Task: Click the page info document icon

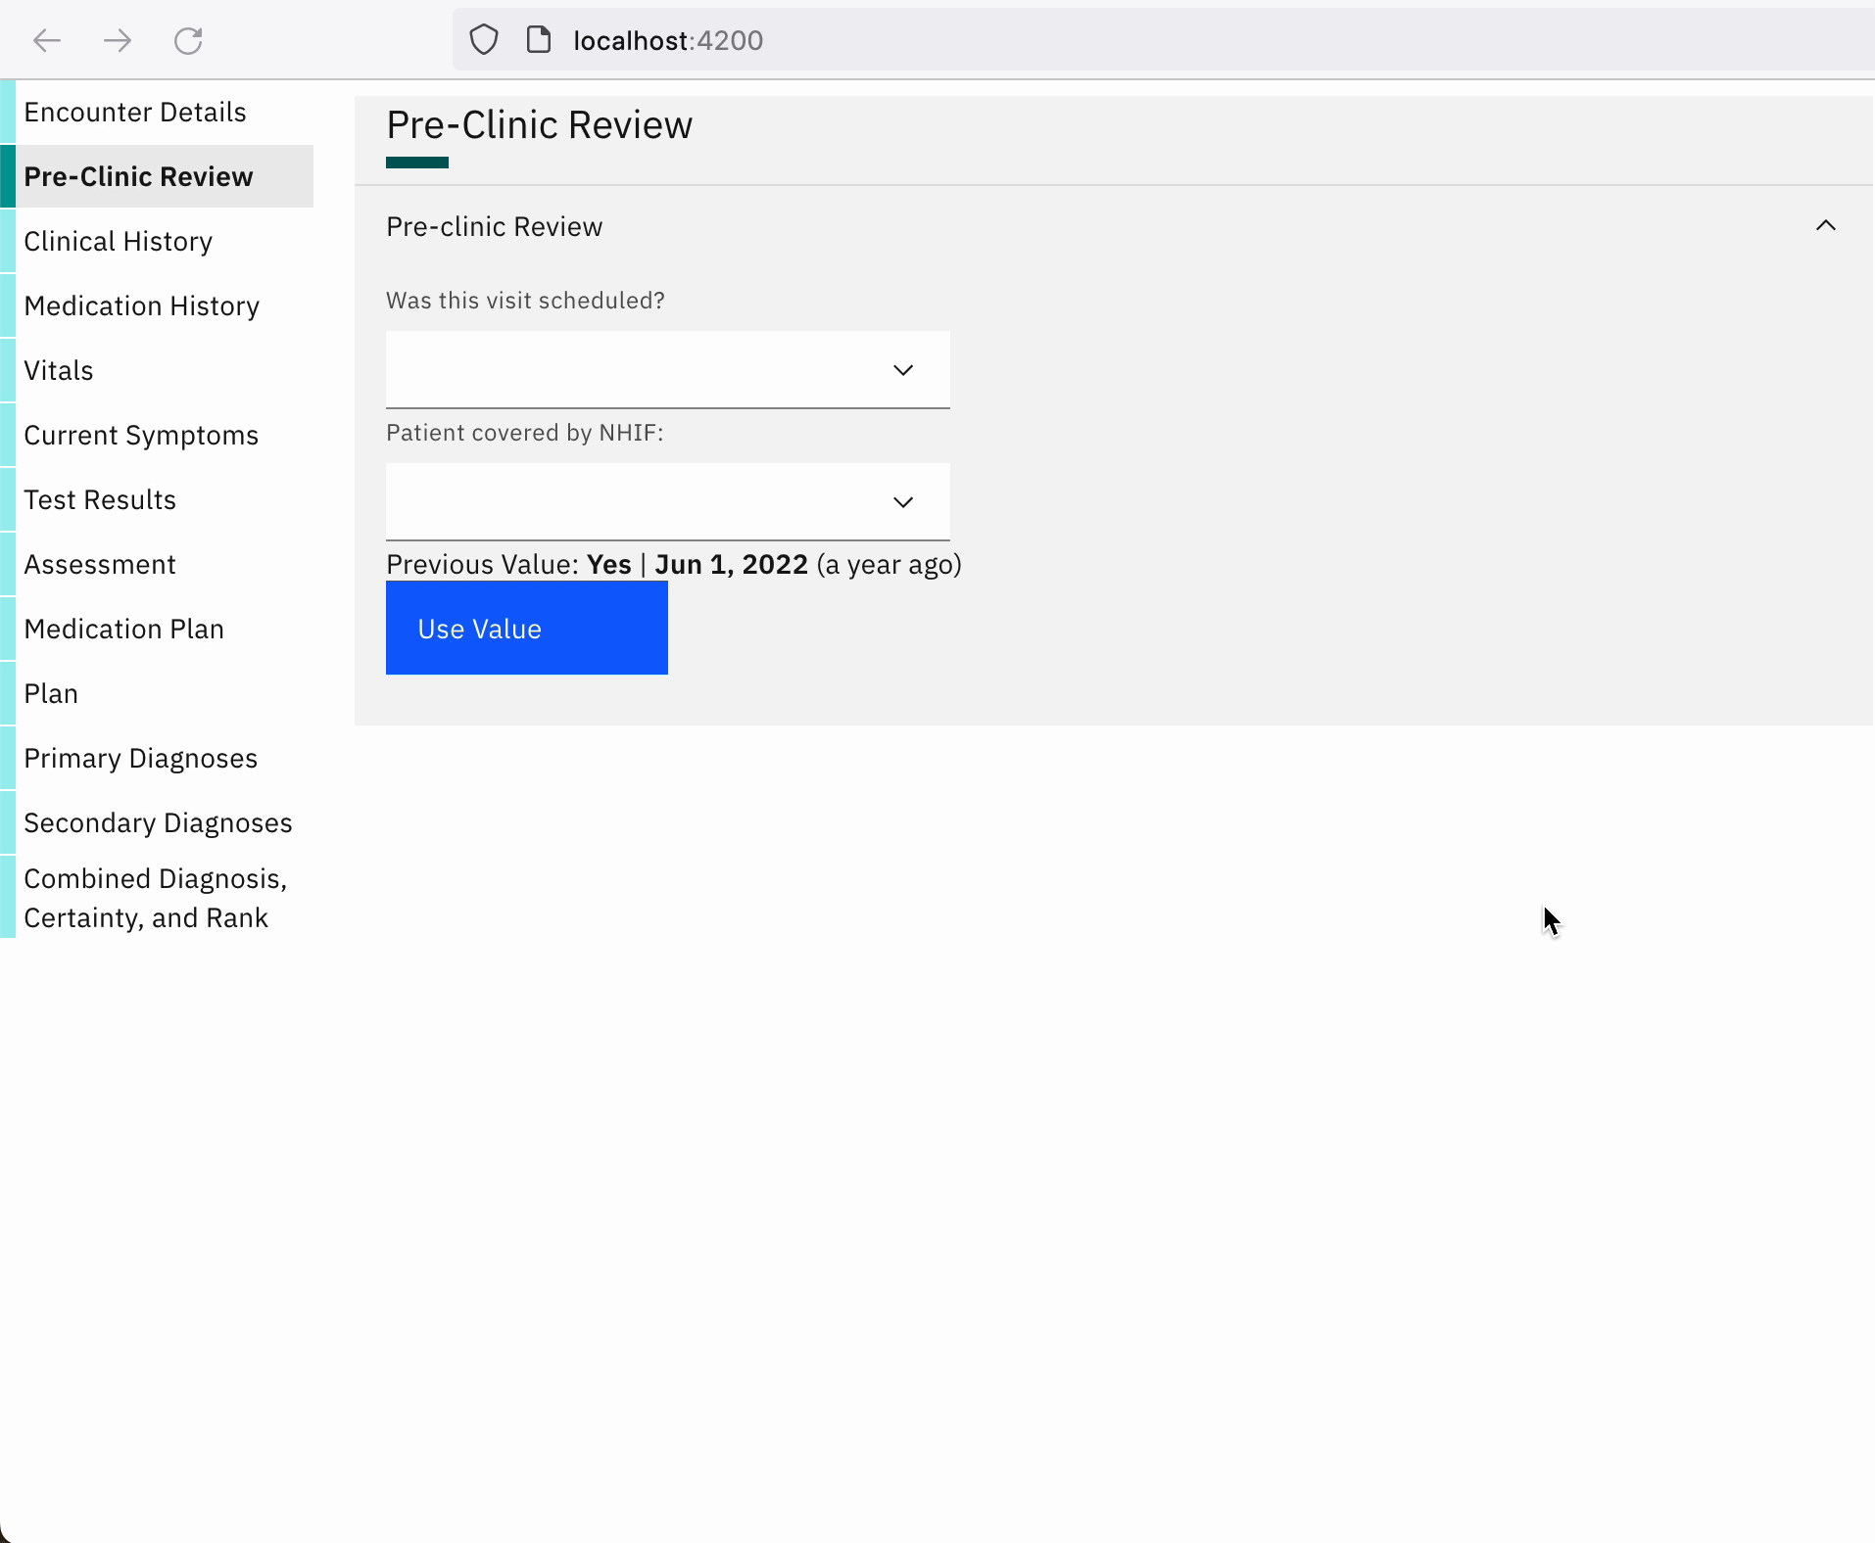Action: (x=539, y=40)
